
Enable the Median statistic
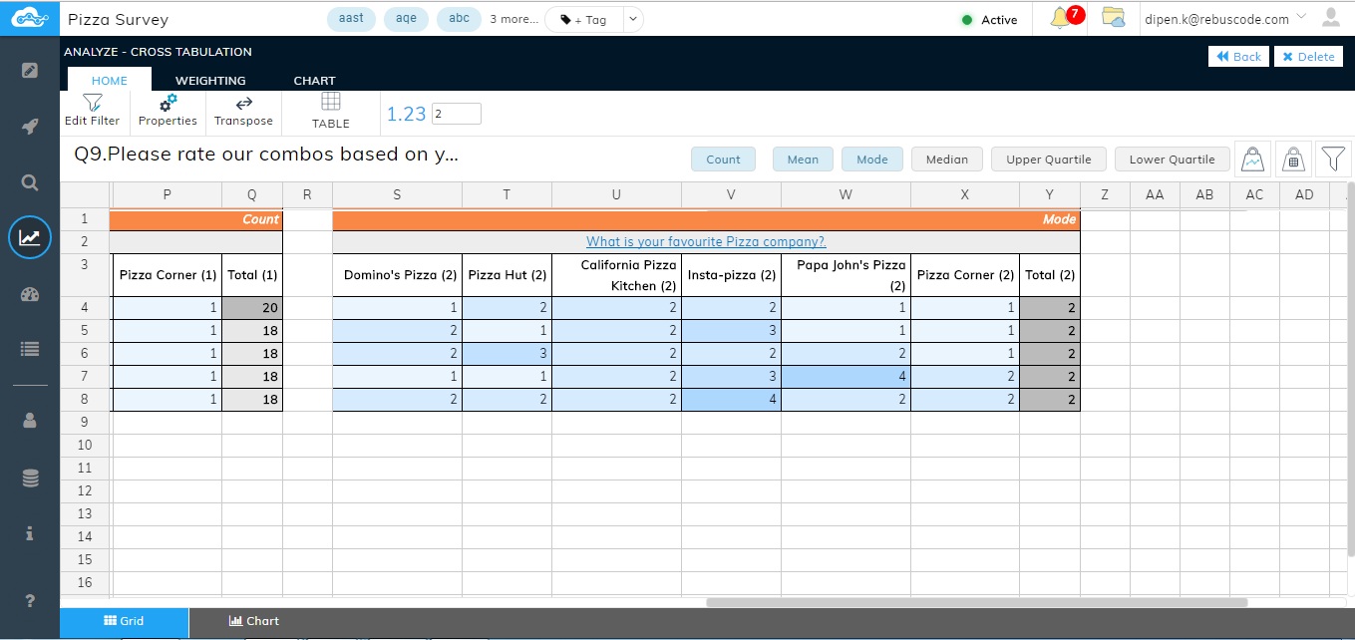click(946, 160)
